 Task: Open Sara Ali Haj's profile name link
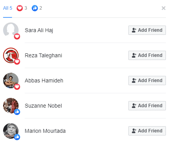tap(39, 30)
